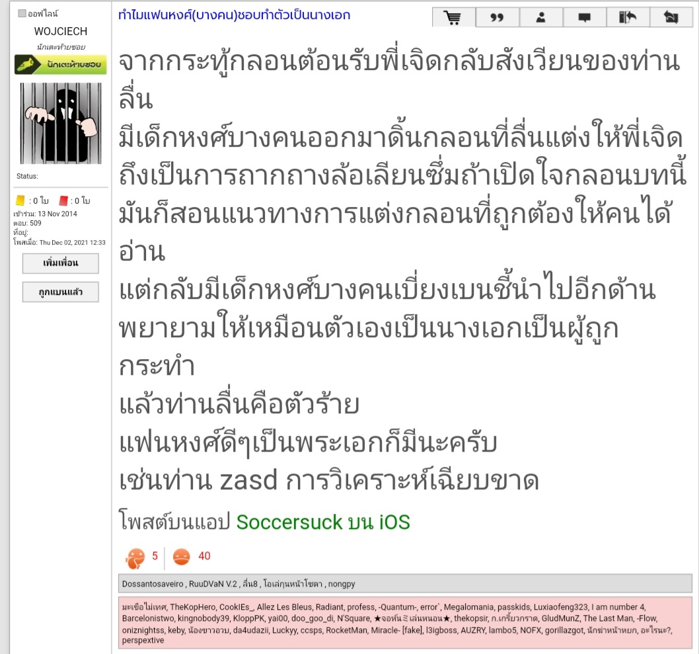Image resolution: width=699 pixels, height=654 pixels.
Task: Click the orange thumbs-up like emoji
Action: point(135,557)
